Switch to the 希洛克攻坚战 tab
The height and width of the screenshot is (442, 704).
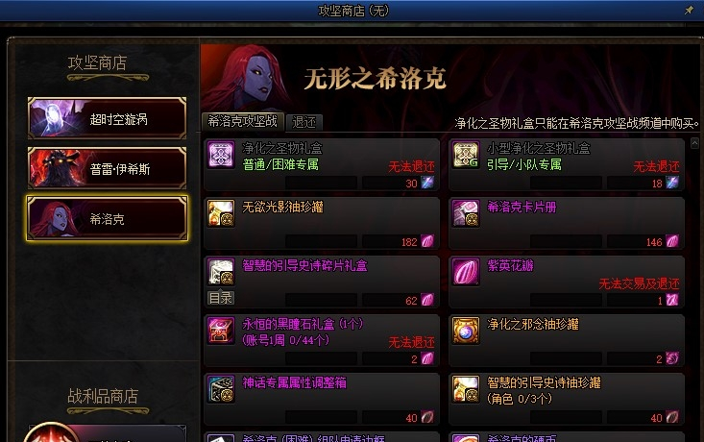pyautogui.click(x=242, y=121)
